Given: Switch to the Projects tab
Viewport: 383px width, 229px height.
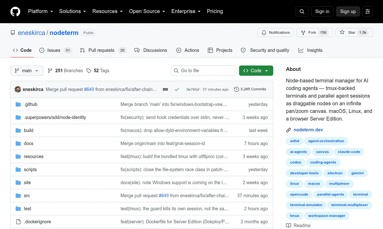Looking at the screenshot, I should [220, 50].
